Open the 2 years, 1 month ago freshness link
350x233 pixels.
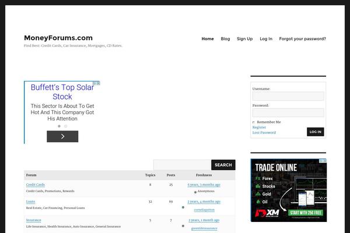[x=204, y=220]
